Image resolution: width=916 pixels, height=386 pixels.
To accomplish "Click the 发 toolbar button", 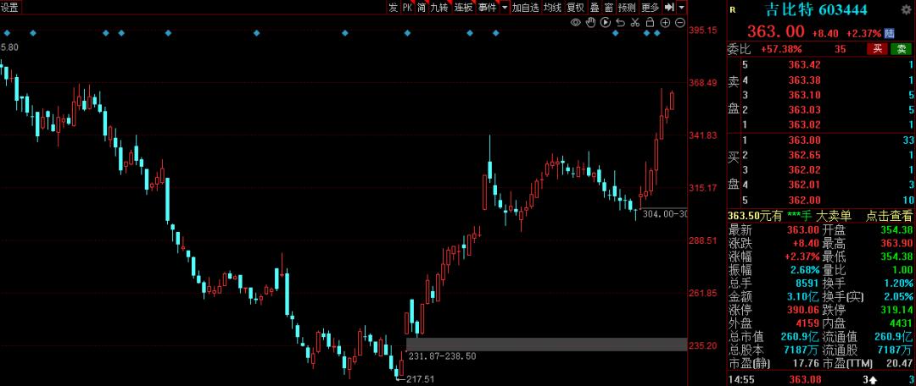I will tap(394, 8).
